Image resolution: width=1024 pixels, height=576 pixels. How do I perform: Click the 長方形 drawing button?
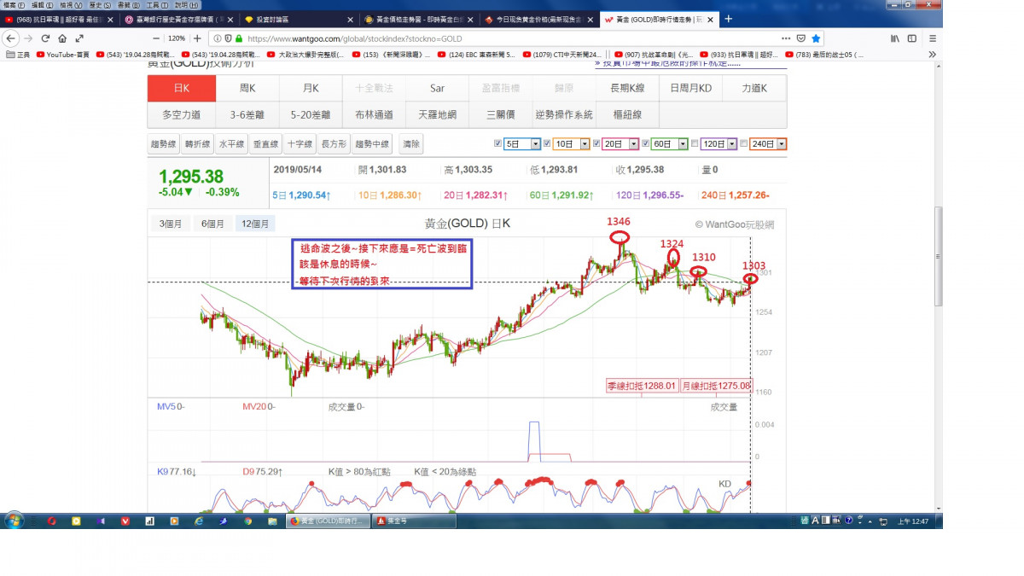(x=334, y=144)
